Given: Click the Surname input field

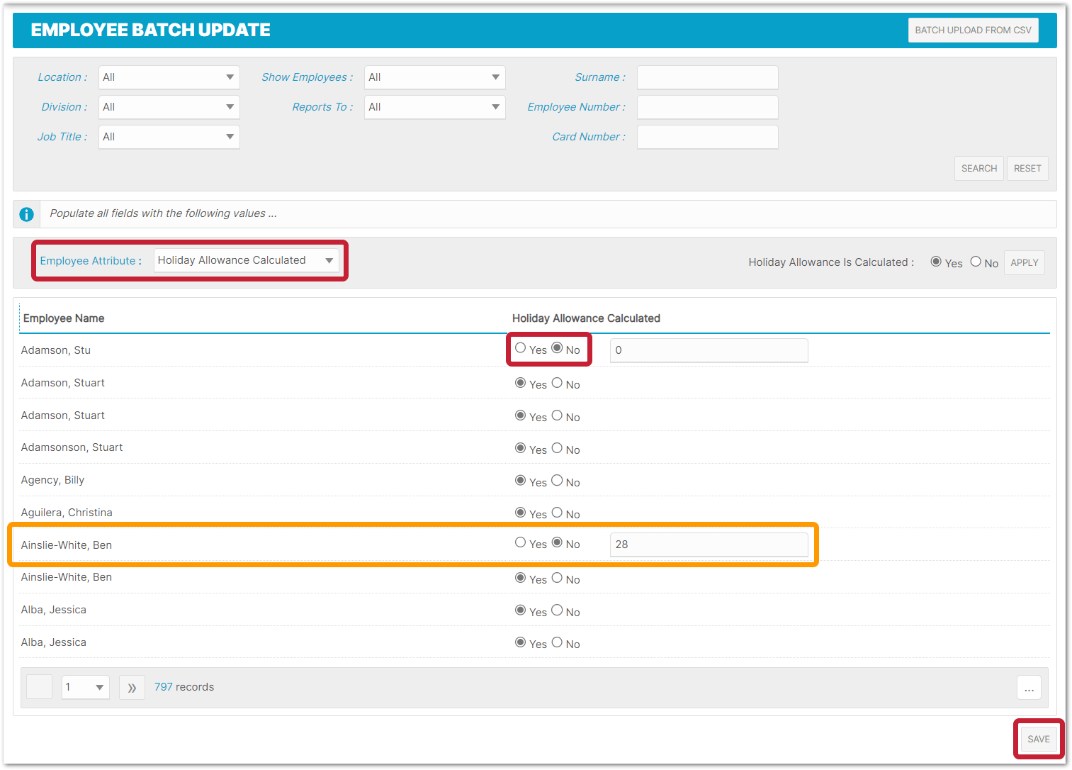Looking at the screenshot, I should click(706, 77).
